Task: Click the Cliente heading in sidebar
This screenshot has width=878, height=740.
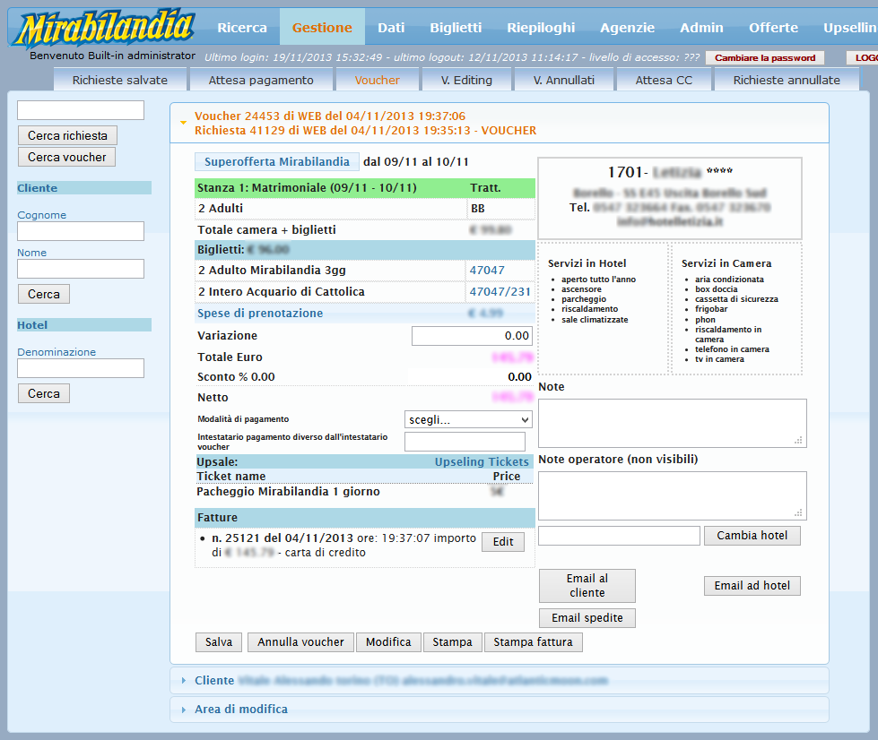Action: (x=84, y=188)
